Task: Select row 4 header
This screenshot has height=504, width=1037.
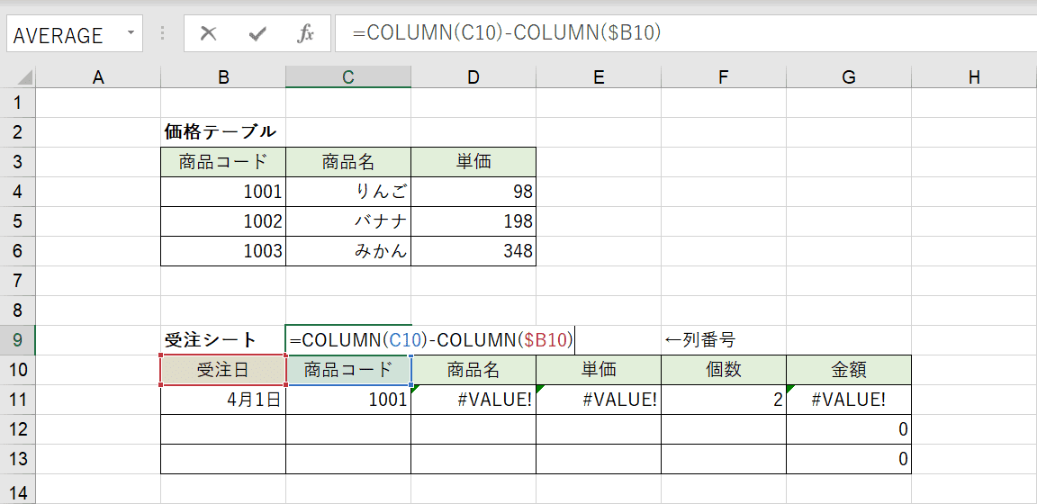Action: tap(17, 192)
